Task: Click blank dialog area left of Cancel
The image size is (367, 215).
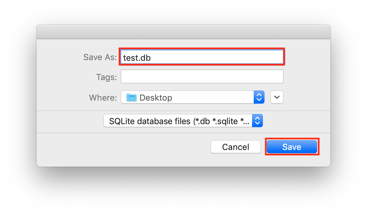Action: click(x=123, y=147)
